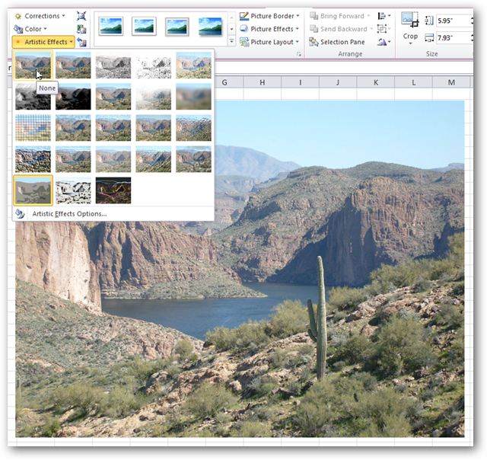
Task: Click the Change Picture icon
Action: click(x=81, y=29)
